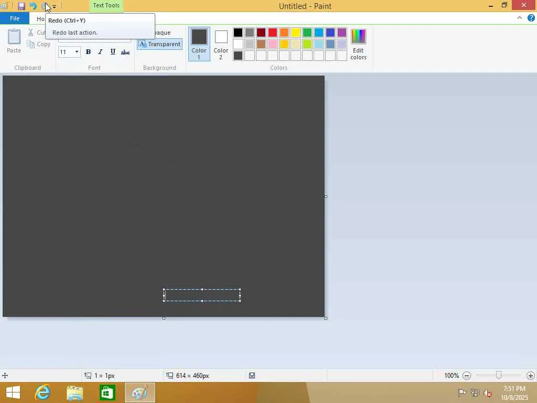Toggle italic formatting
The width and height of the screenshot is (537, 403).
tap(100, 52)
